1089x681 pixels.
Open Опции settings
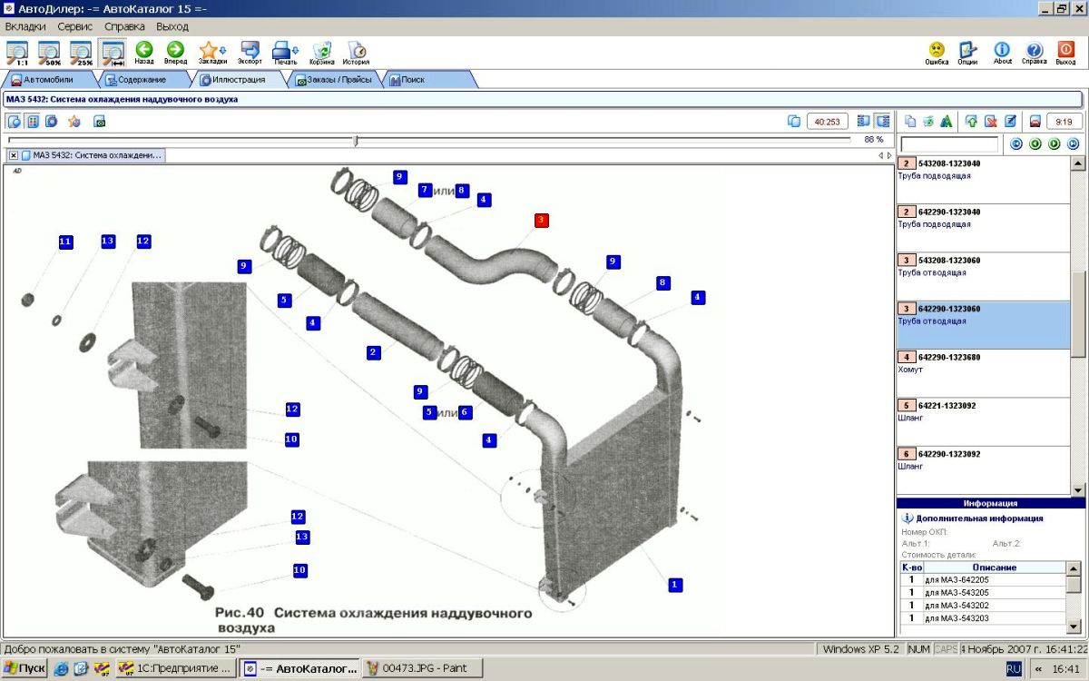(x=967, y=53)
